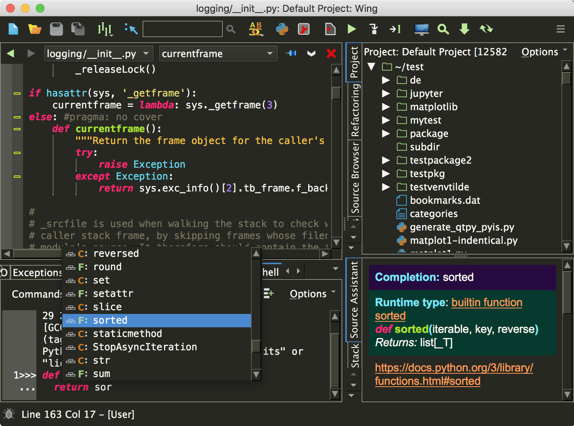The image size is (574, 426).
Task: Collapse the ~/test root folder
Action: click(371, 67)
